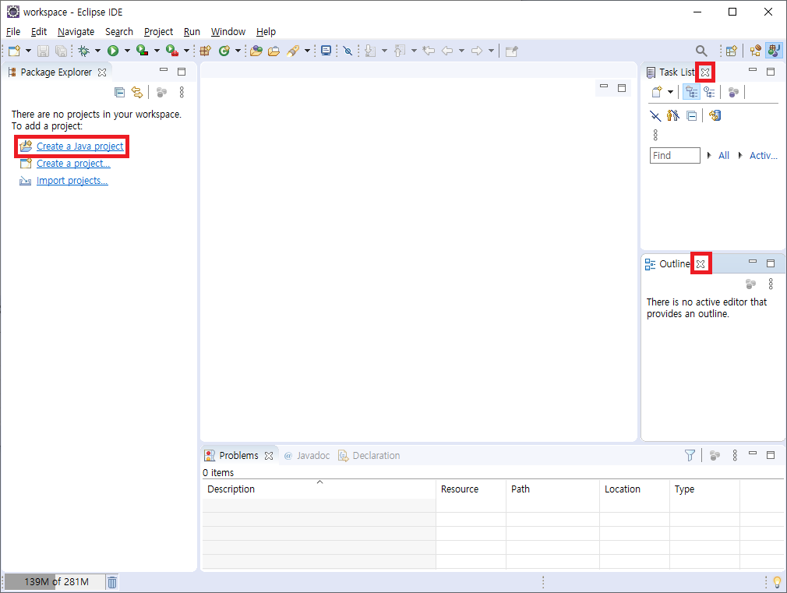787x593 pixels.
Task: Click the Create a Java project link
Action: point(79,146)
